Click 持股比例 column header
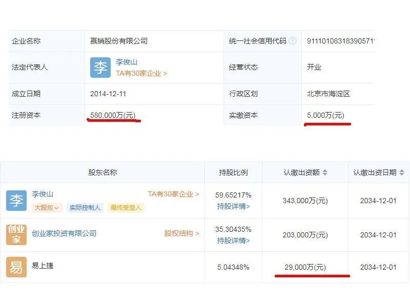Screen dimensions: 410x307 [x=233, y=172]
